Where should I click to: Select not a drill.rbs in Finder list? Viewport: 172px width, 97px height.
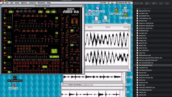(144, 50)
